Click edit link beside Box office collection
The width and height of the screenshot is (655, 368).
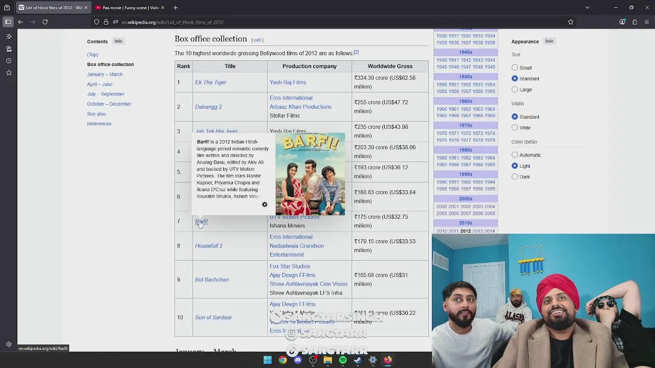click(257, 40)
